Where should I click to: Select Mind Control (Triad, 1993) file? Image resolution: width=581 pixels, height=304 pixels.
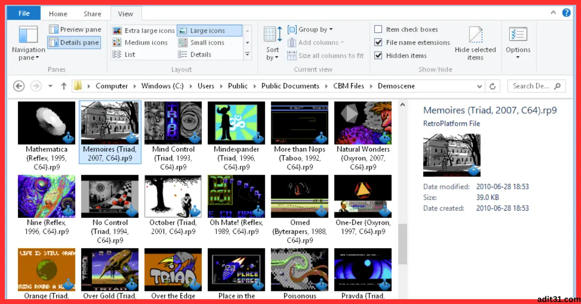point(173,137)
